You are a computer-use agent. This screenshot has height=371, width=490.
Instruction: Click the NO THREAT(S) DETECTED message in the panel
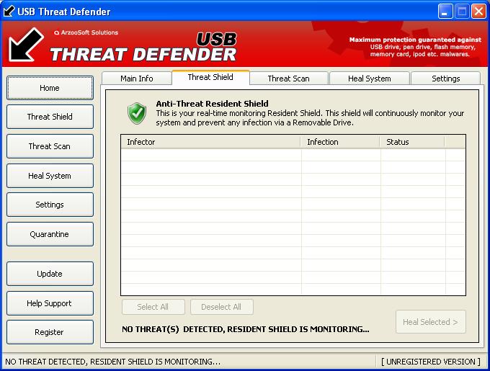click(246, 329)
